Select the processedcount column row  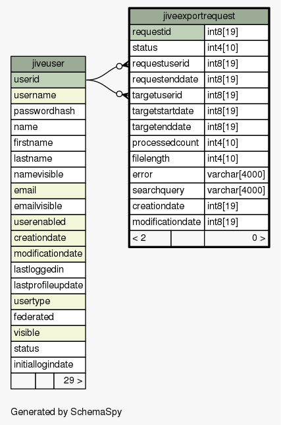199,143
